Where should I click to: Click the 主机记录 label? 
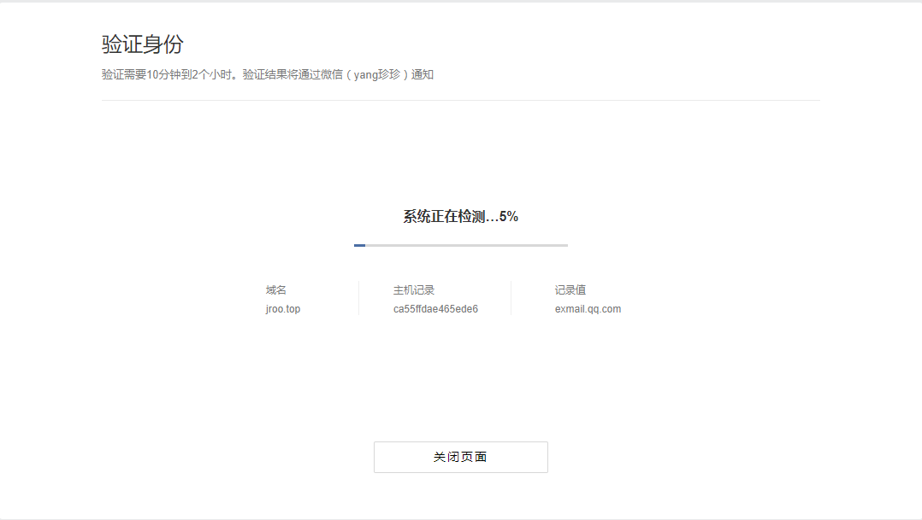pyautogui.click(x=414, y=290)
